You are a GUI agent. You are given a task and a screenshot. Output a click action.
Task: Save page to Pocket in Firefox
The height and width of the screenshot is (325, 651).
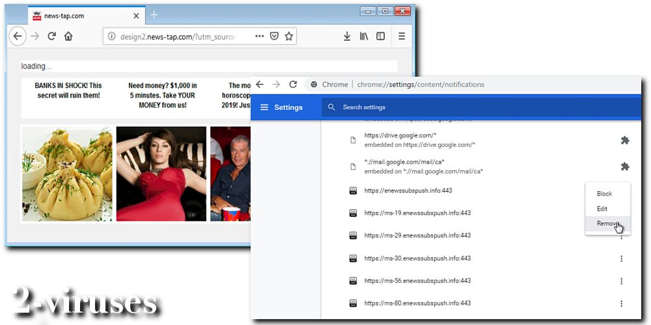(274, 36)
